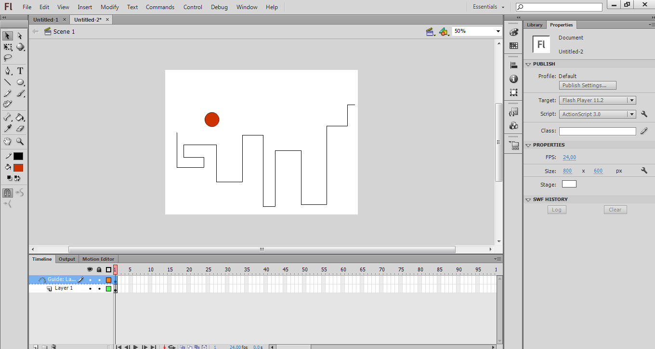Select the Selection tool
This screenshot has height=349, width=655.
point(7,36)
